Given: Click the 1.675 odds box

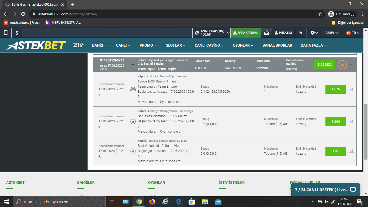Looking at the screenshot, I should tap(336, 89).
